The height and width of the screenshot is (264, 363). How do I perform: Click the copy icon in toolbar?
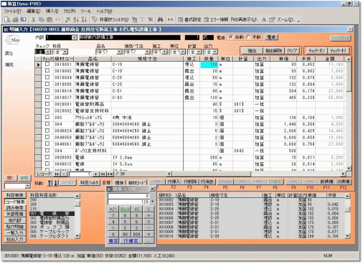tap(41, 19)
